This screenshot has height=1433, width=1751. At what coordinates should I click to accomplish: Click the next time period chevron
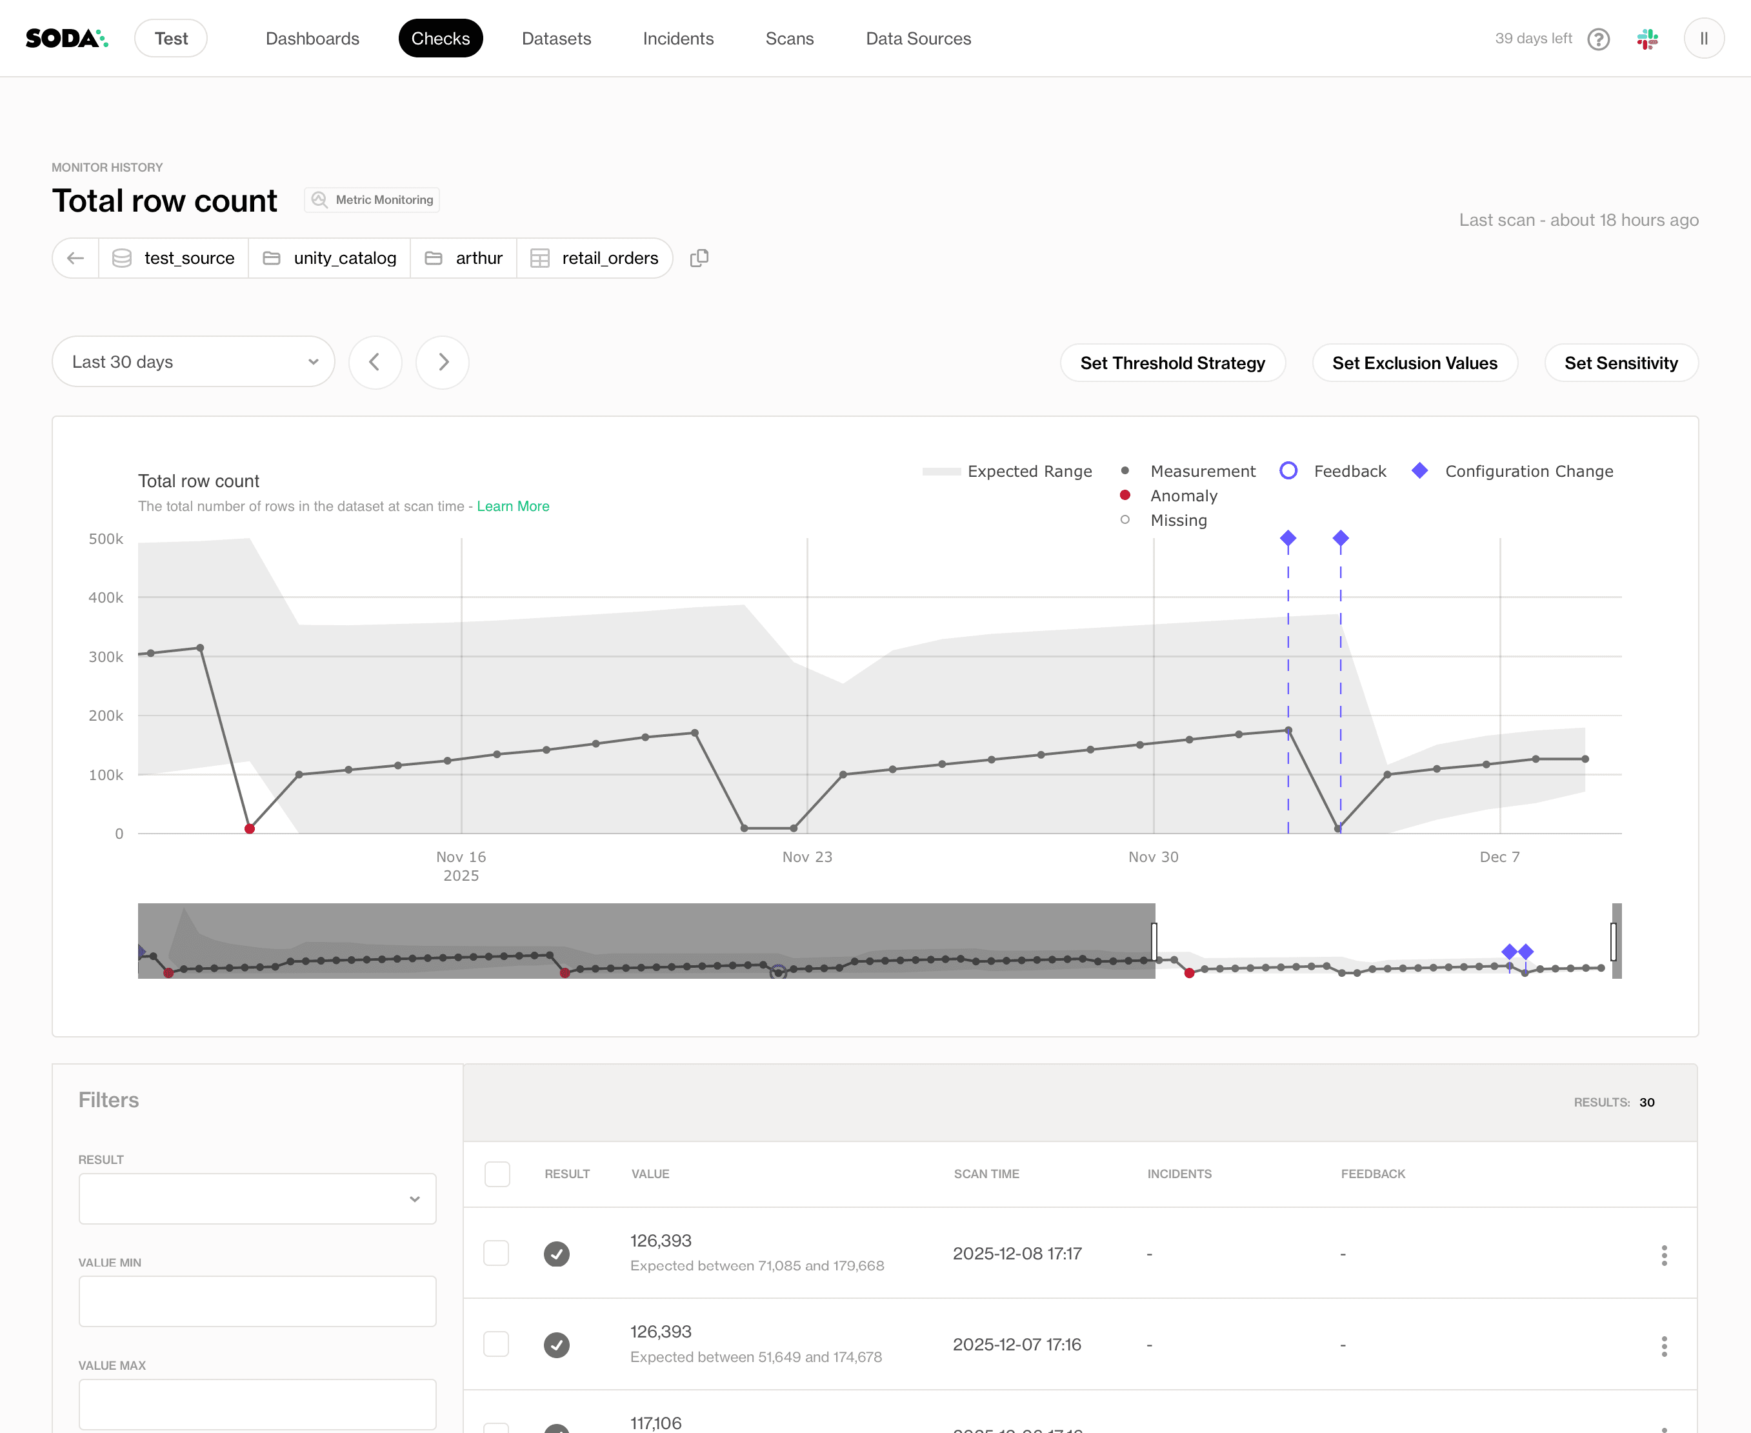point(443,361)
